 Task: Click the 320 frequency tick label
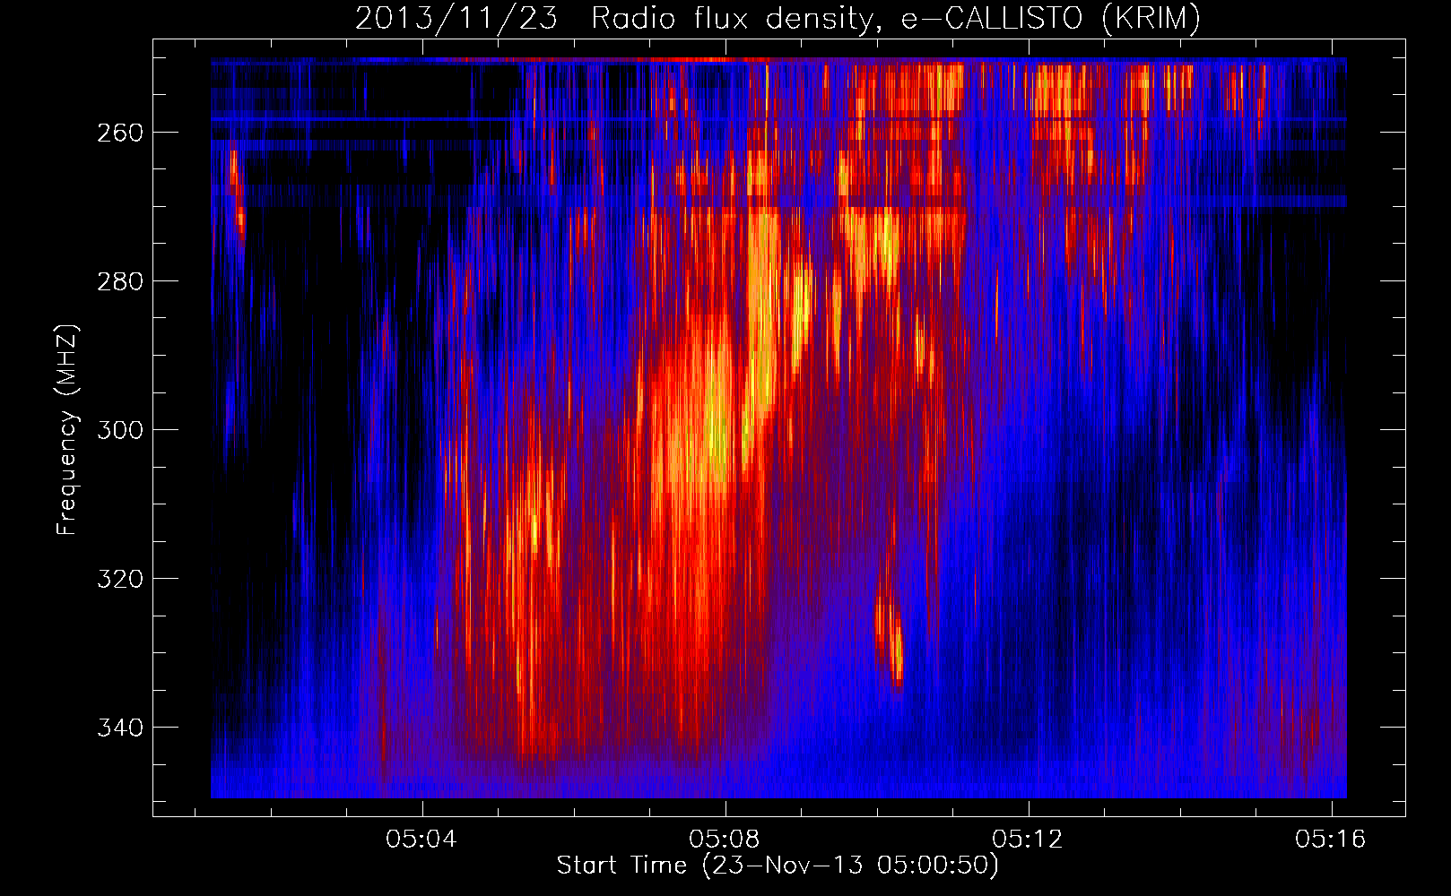click(120, 579)
